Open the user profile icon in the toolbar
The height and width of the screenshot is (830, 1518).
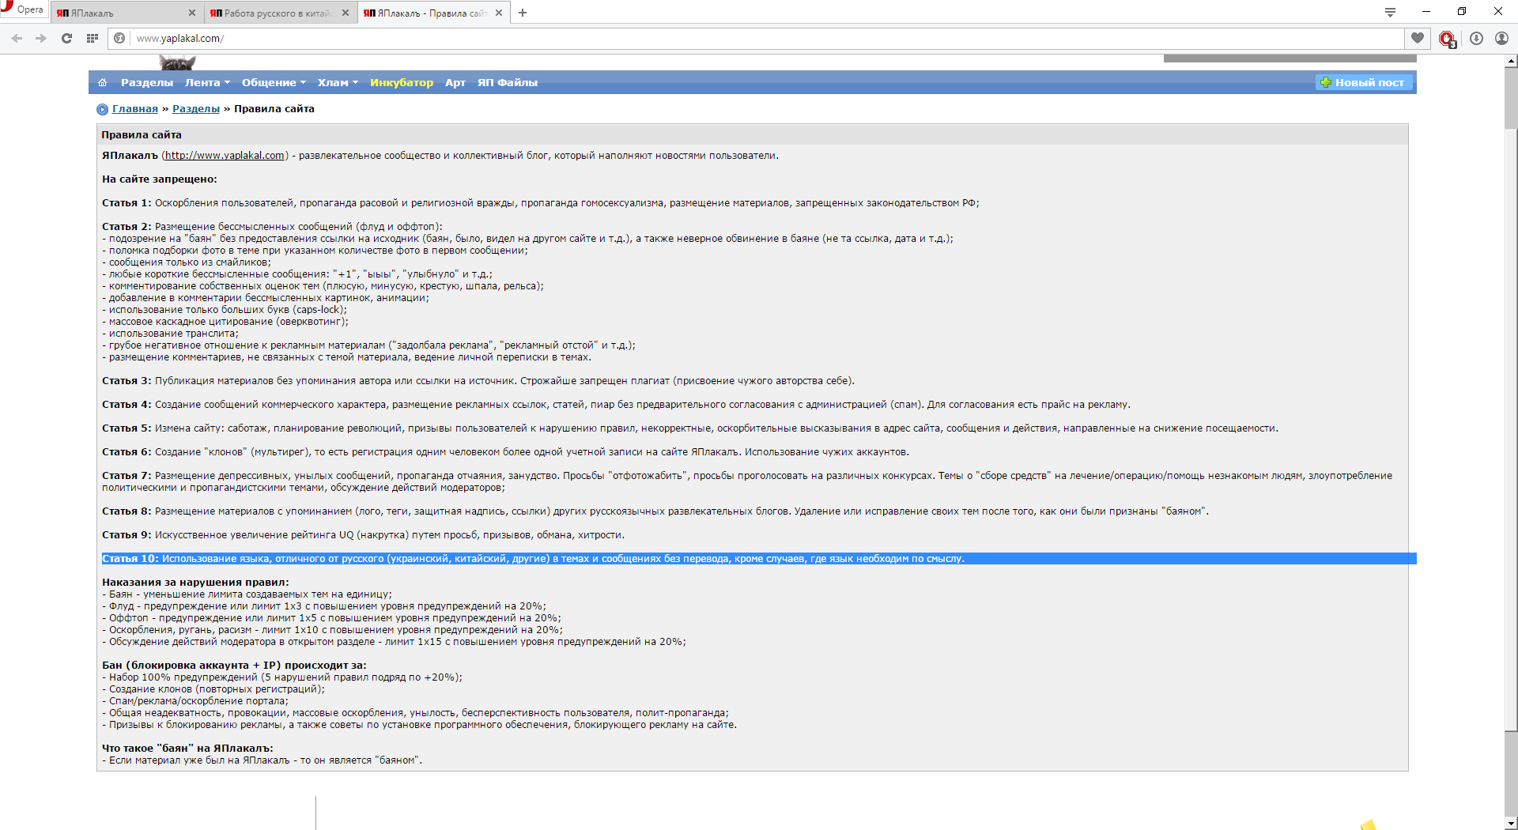coord(1501,38)
